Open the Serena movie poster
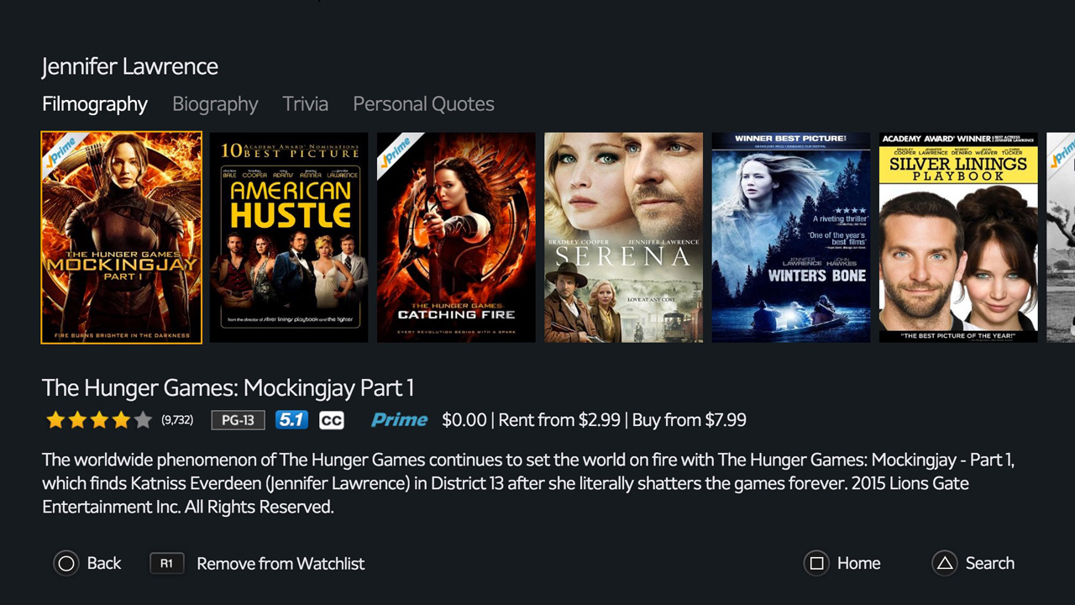 624,238
